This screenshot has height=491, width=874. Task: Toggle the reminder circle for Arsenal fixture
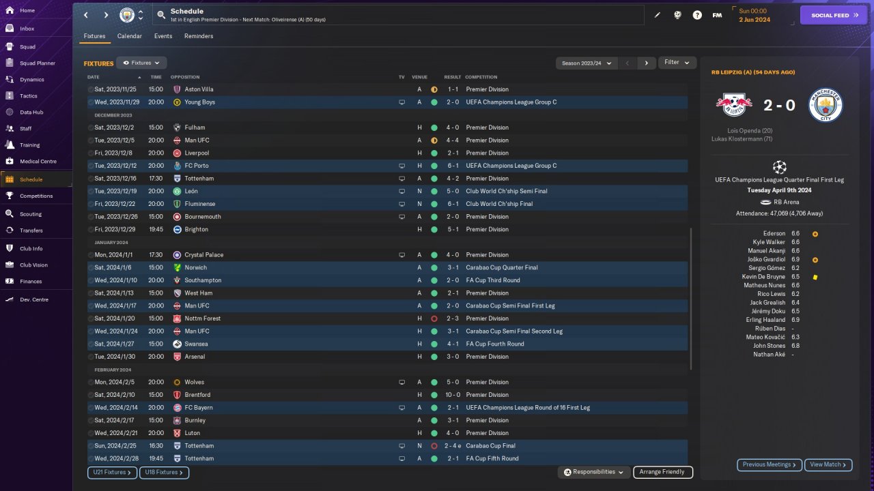pos(91,357)
